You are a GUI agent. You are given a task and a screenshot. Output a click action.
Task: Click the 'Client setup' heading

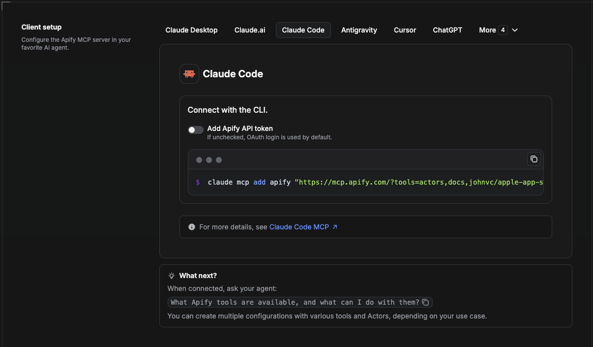pyautogui.click(x=41, y=27)
